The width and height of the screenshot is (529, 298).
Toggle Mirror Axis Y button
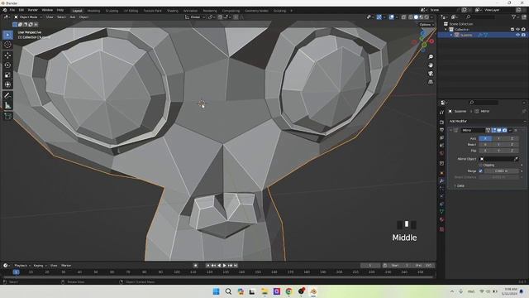click(x=498, y=138)
